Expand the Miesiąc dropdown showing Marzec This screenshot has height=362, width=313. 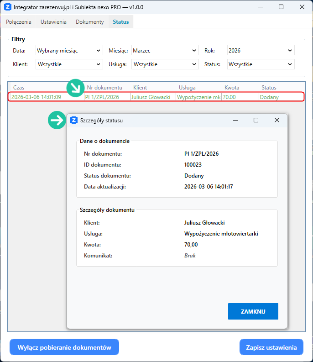pos(165,51)
